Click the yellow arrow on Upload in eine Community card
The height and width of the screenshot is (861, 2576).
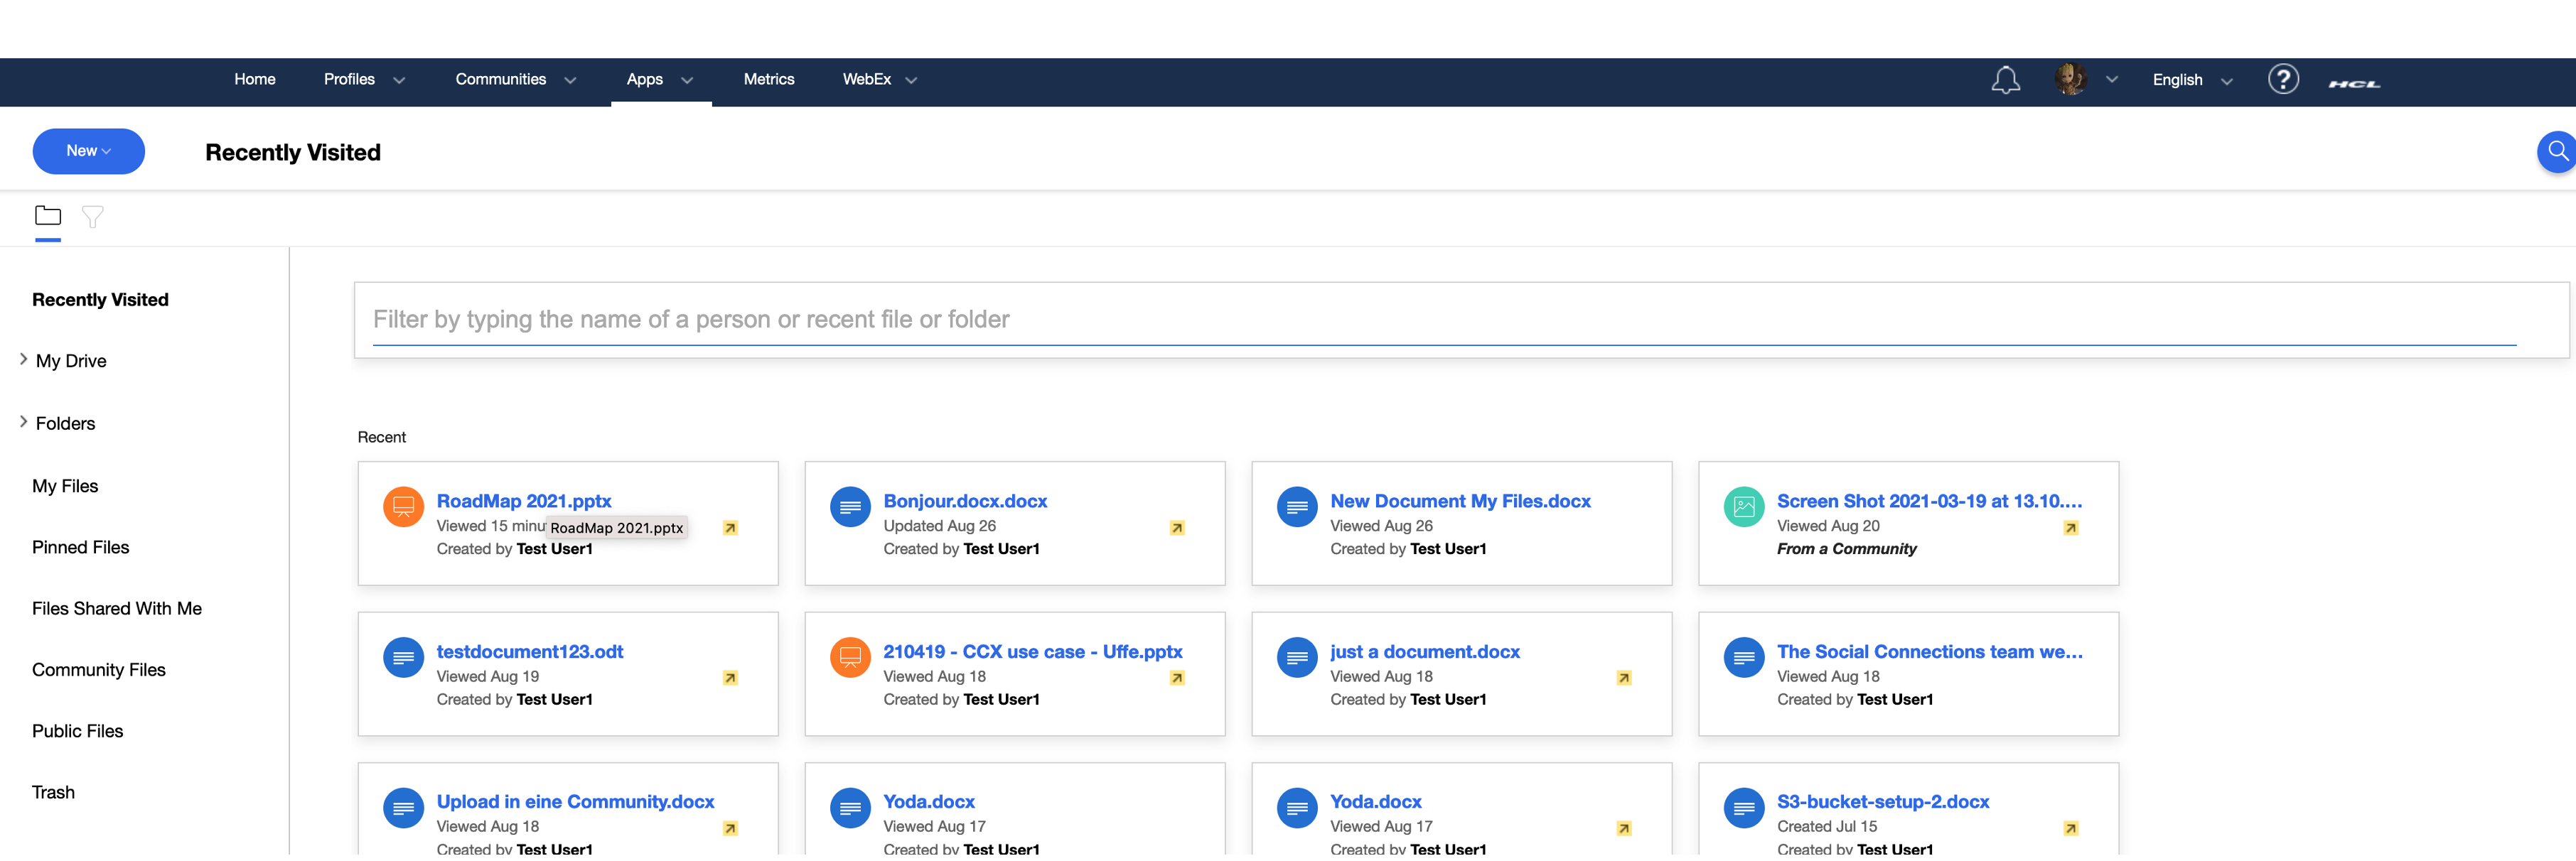coord(731,830)
